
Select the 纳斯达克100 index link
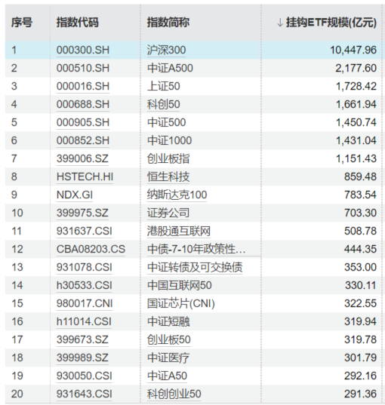[x=177, y=195]
